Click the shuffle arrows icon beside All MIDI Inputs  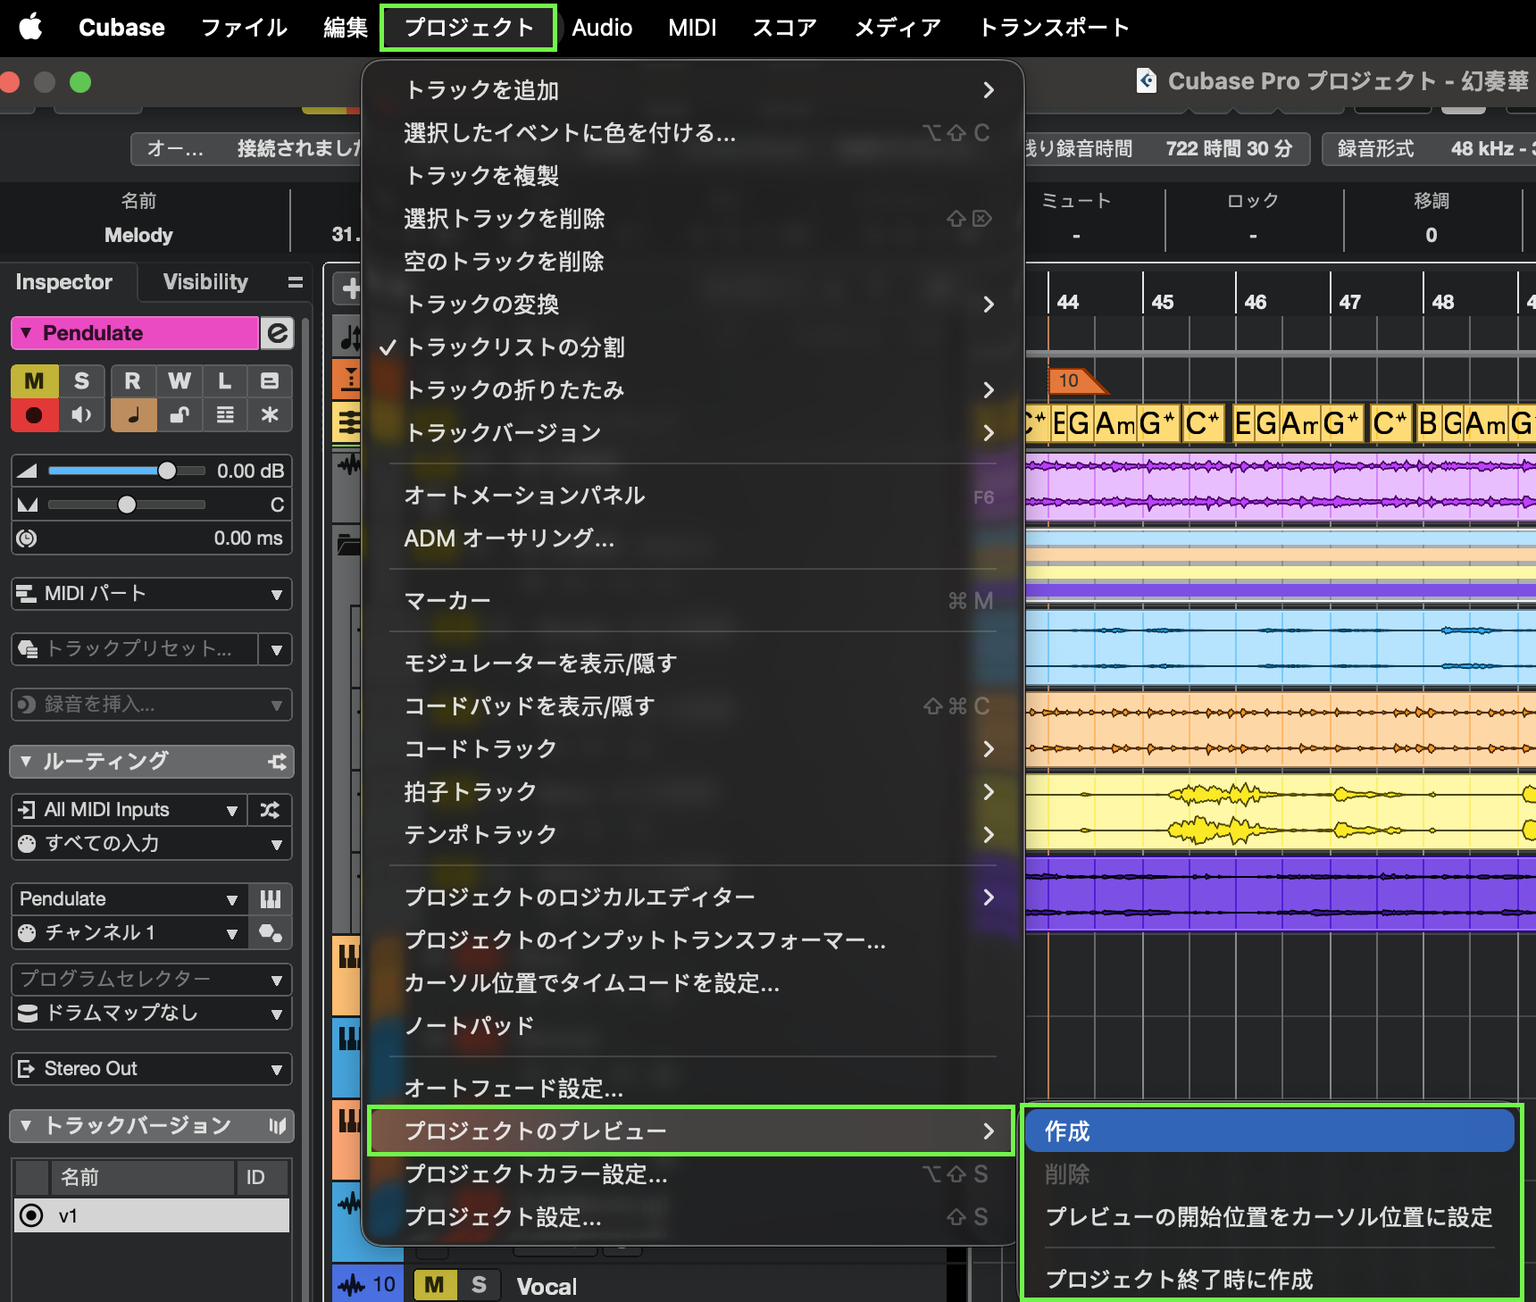point(270,810)
